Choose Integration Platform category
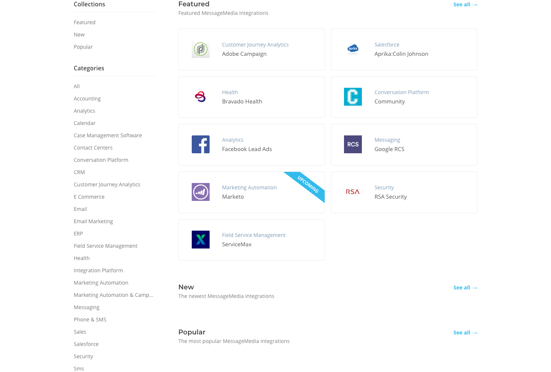Image resolution: width=551 pixels, height=372 pixels. (98, 270)
